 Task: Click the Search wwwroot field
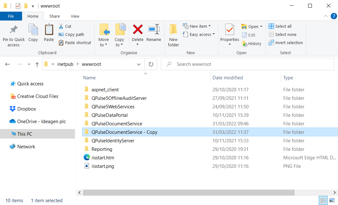tap(247, 64)
